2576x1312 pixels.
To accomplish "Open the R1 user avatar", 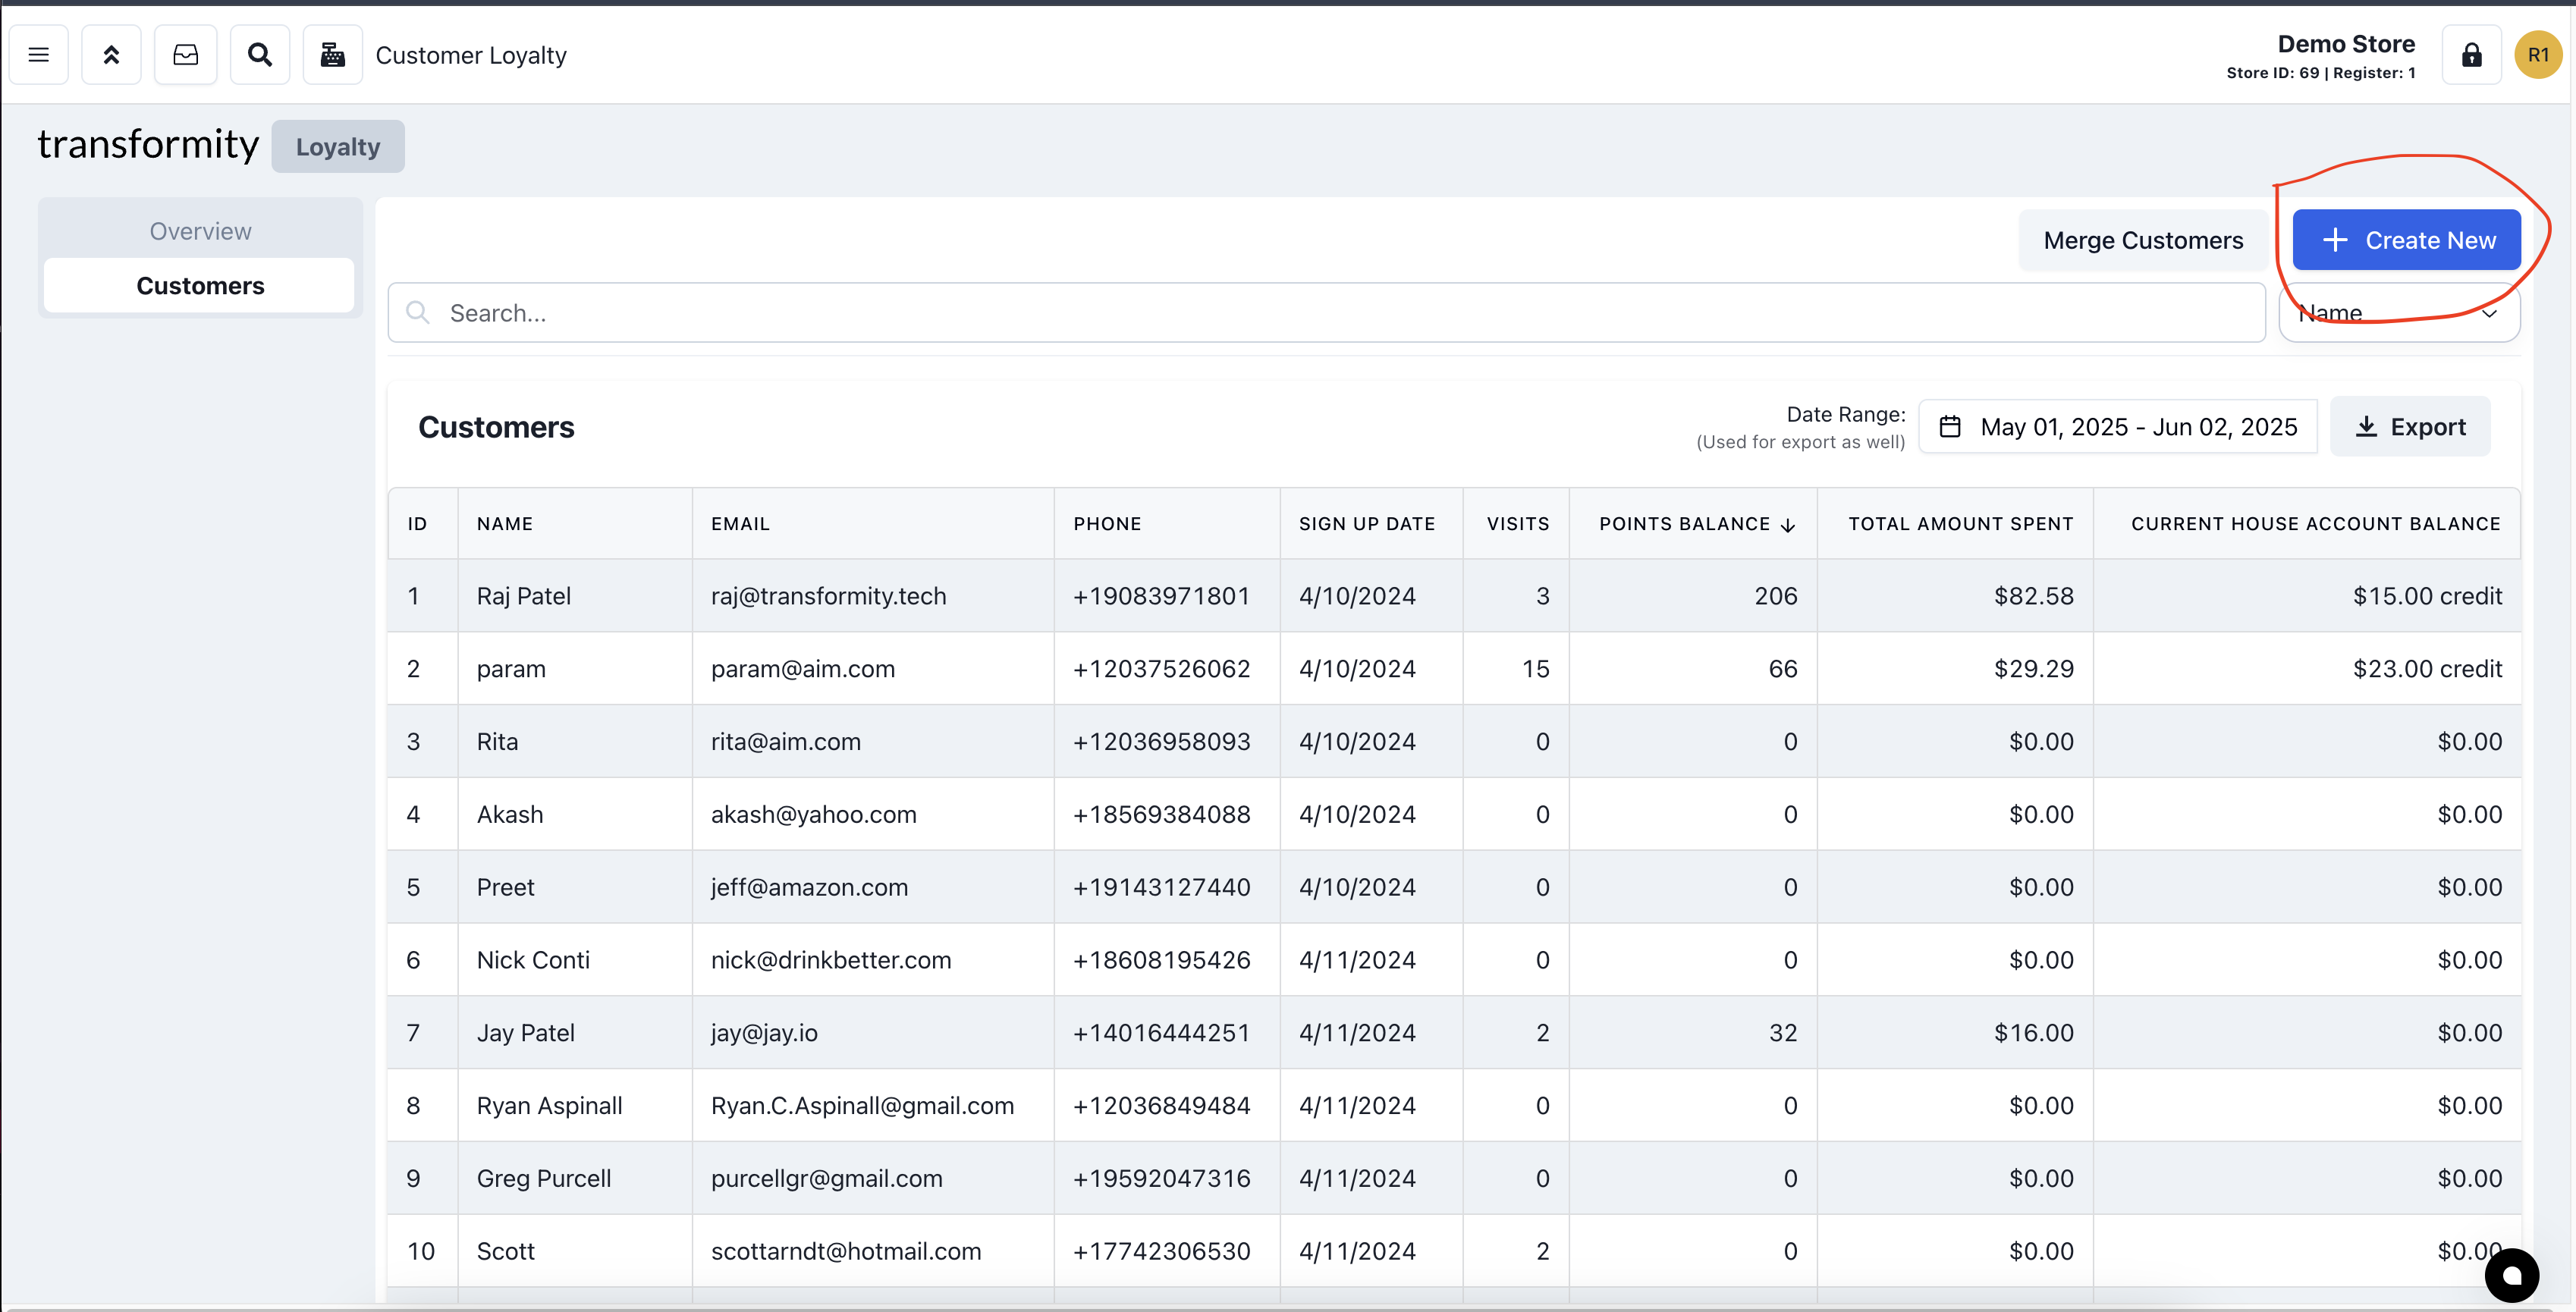I will [x=2537, y=55].
